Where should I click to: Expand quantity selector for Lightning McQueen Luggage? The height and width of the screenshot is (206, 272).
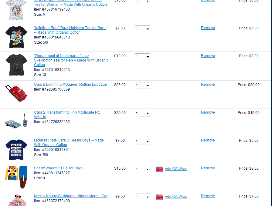[x=142, y=85]
